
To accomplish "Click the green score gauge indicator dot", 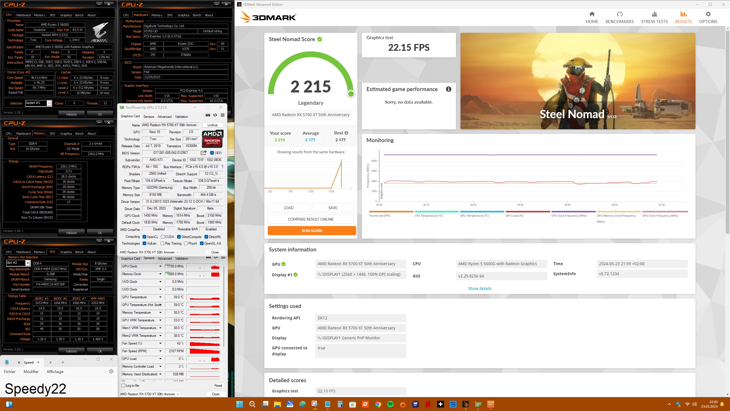I will click(351, 94).
